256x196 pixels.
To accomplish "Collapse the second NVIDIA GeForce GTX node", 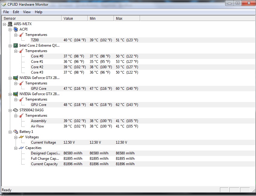I will point(10,94).
